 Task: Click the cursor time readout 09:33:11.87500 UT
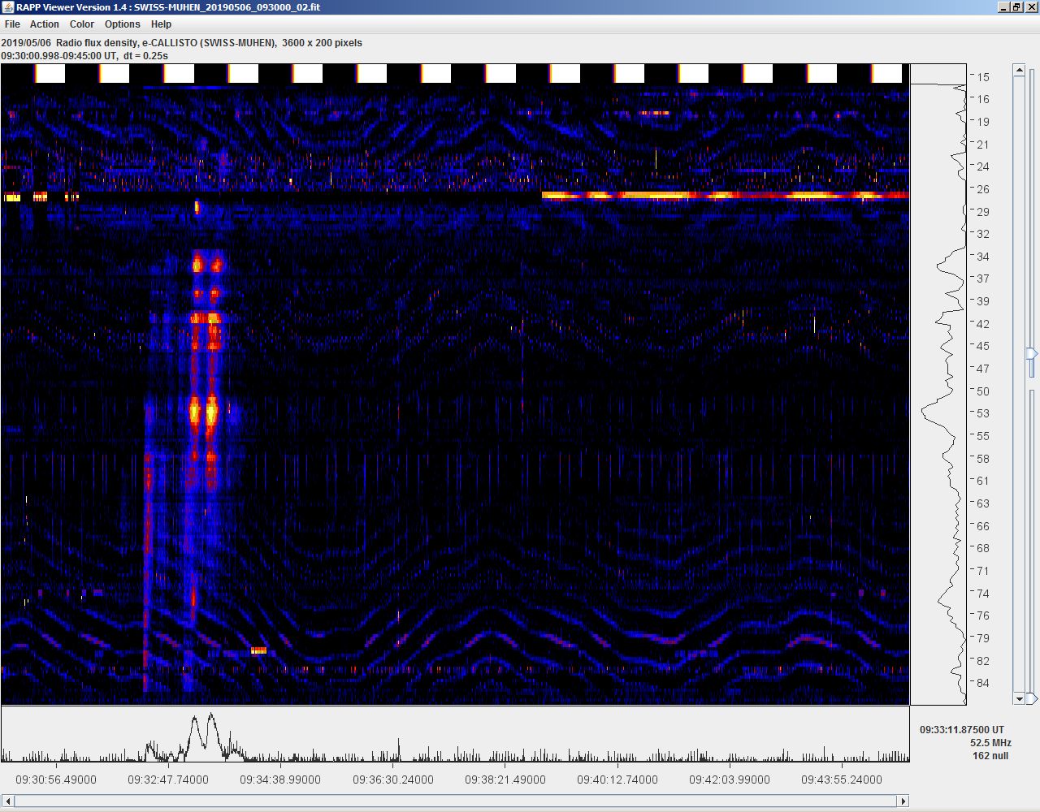tap(962, 730)
